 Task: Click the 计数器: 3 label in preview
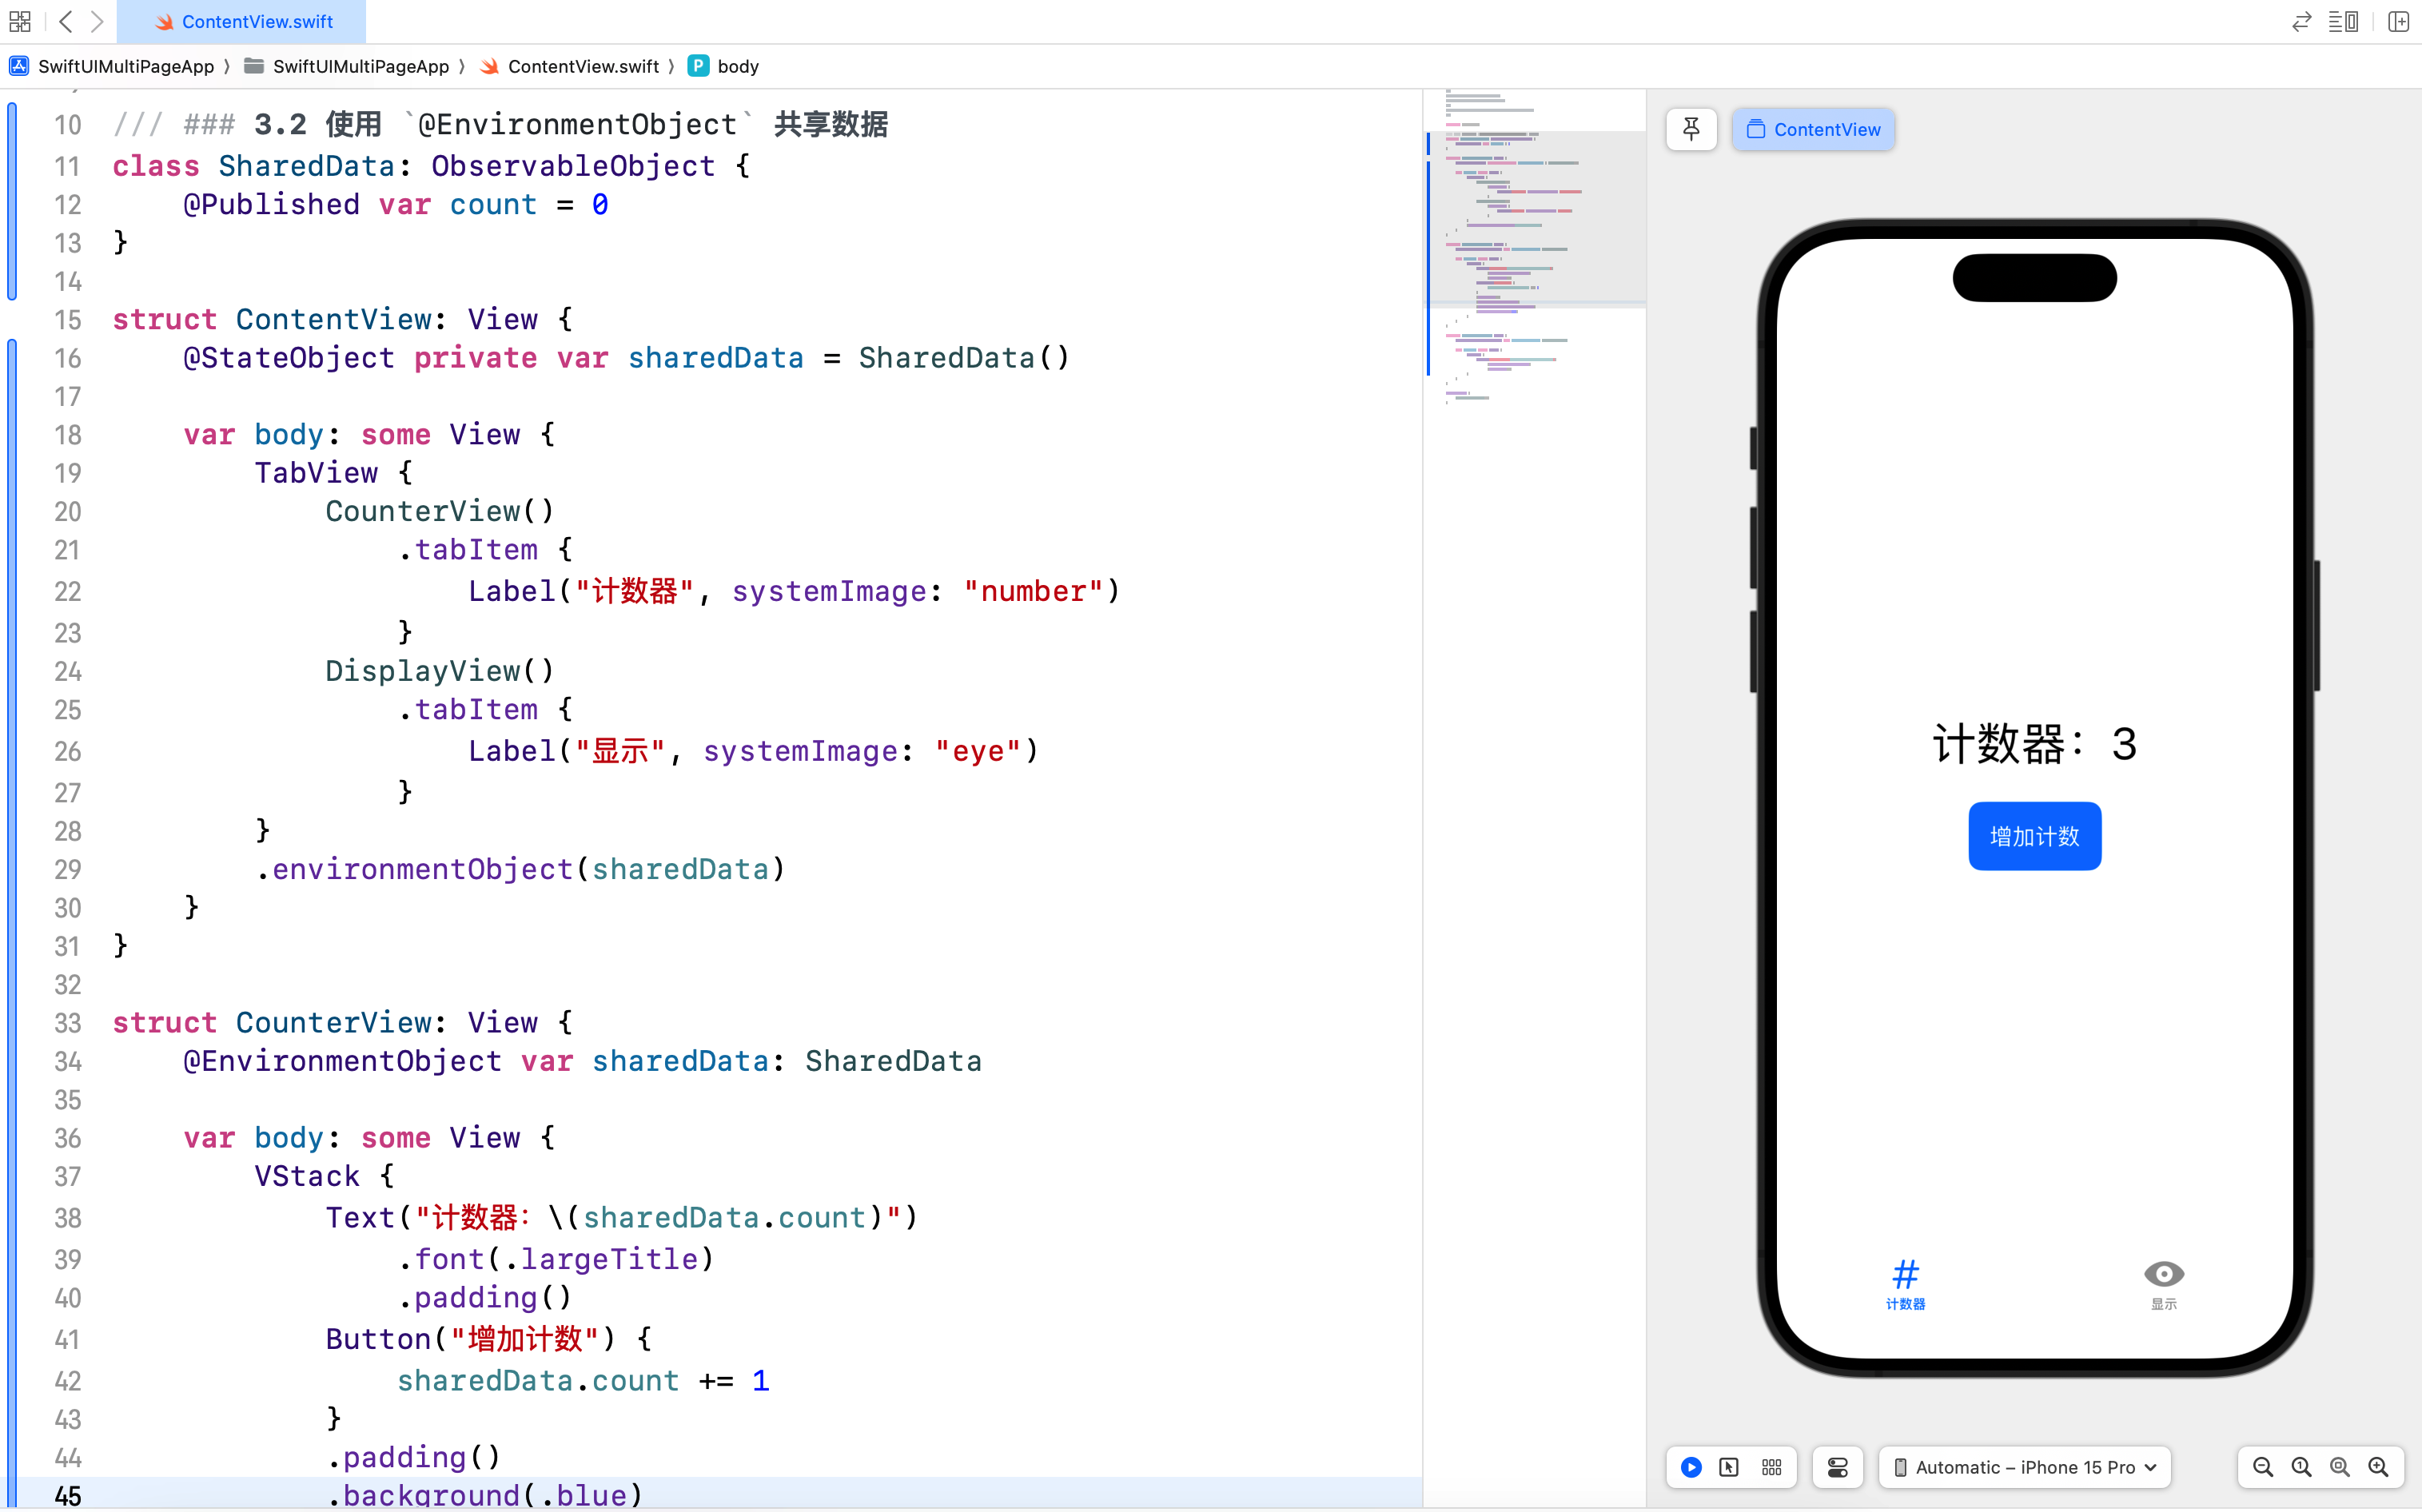tap(2034, 744)
